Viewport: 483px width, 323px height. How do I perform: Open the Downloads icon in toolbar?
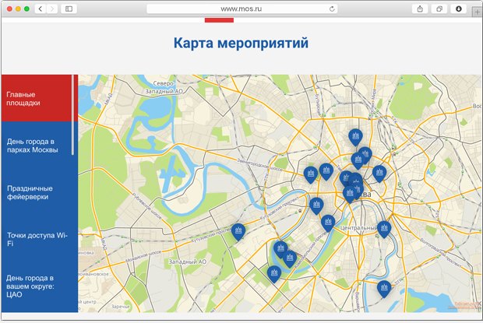459,9
